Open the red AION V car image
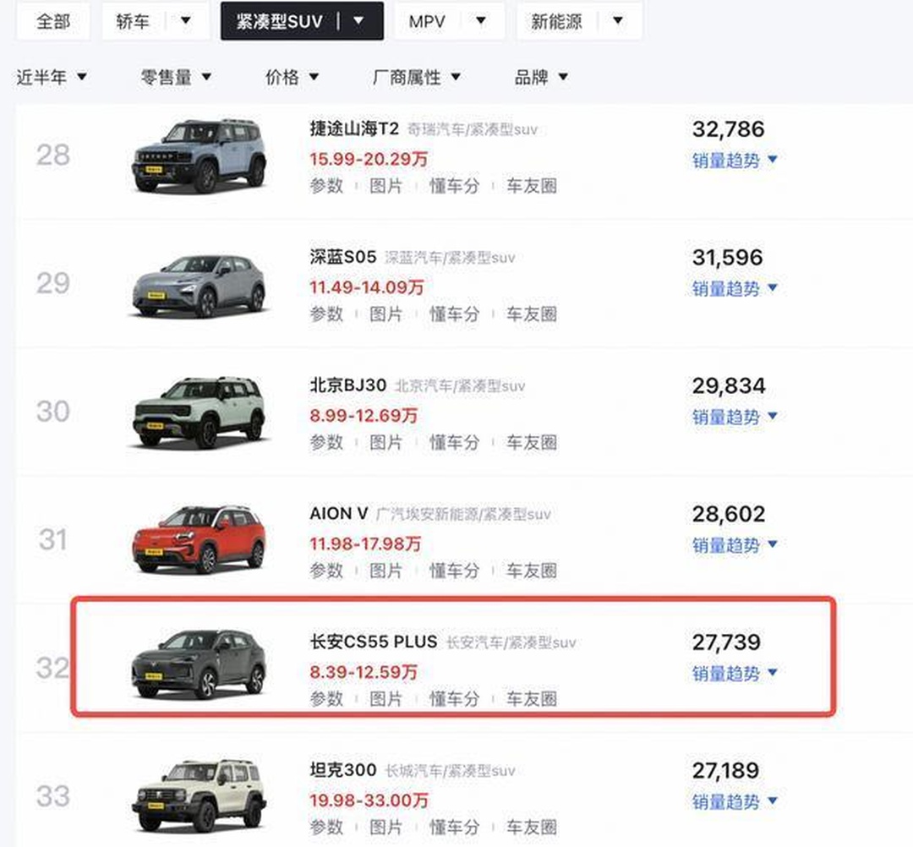This screenshot has width=913, height=847. (200, 539)
